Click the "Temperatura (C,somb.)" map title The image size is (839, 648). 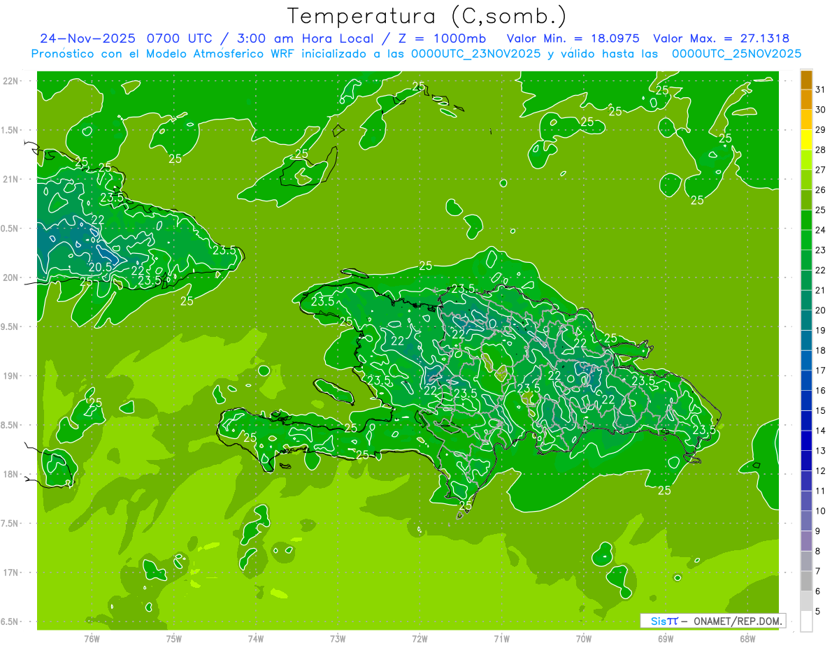426,15
